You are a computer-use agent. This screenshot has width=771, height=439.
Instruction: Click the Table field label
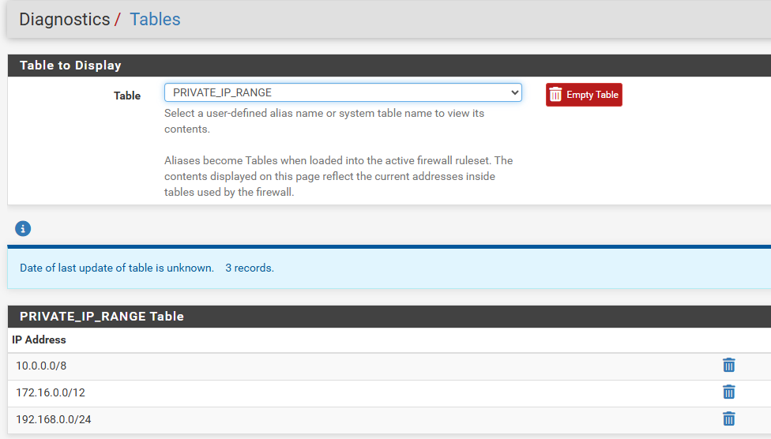(x=127, y=96)
